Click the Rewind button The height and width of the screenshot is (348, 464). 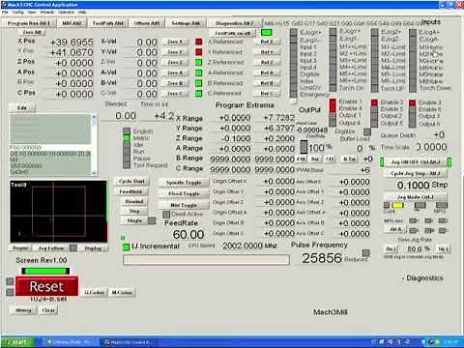(x=134, y=201)
